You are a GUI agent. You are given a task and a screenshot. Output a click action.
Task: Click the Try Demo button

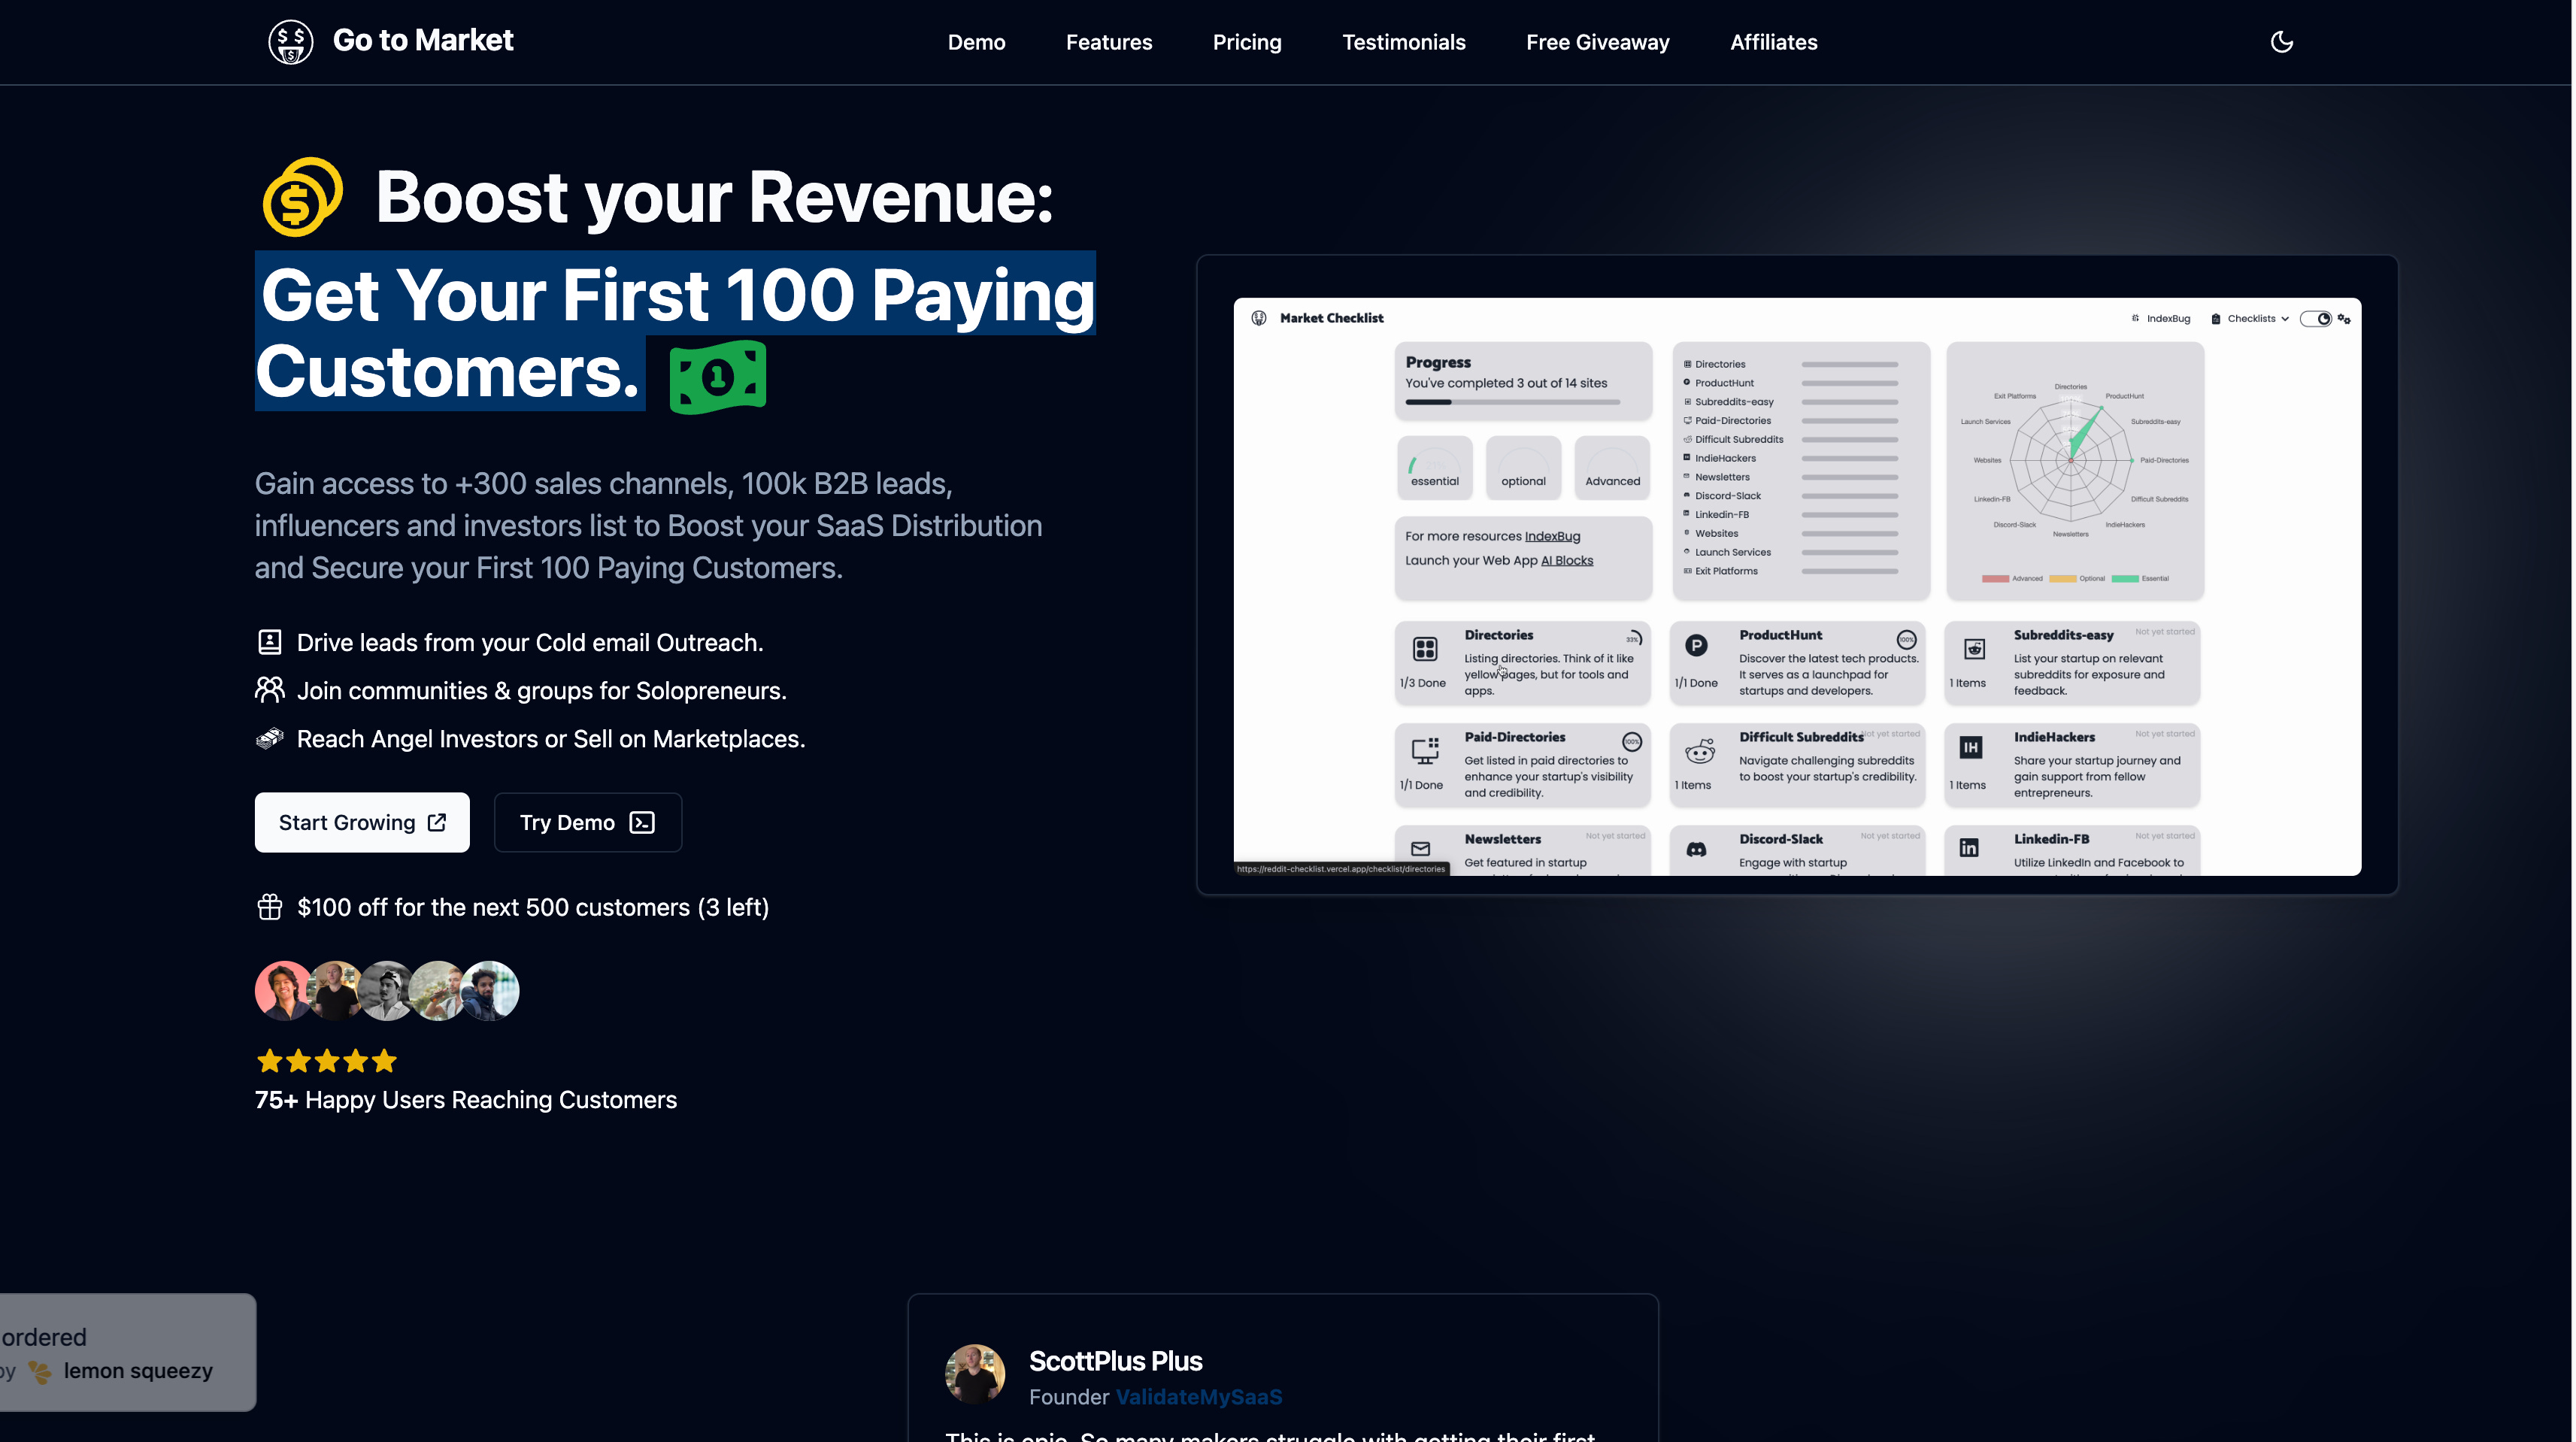[587, 822]
